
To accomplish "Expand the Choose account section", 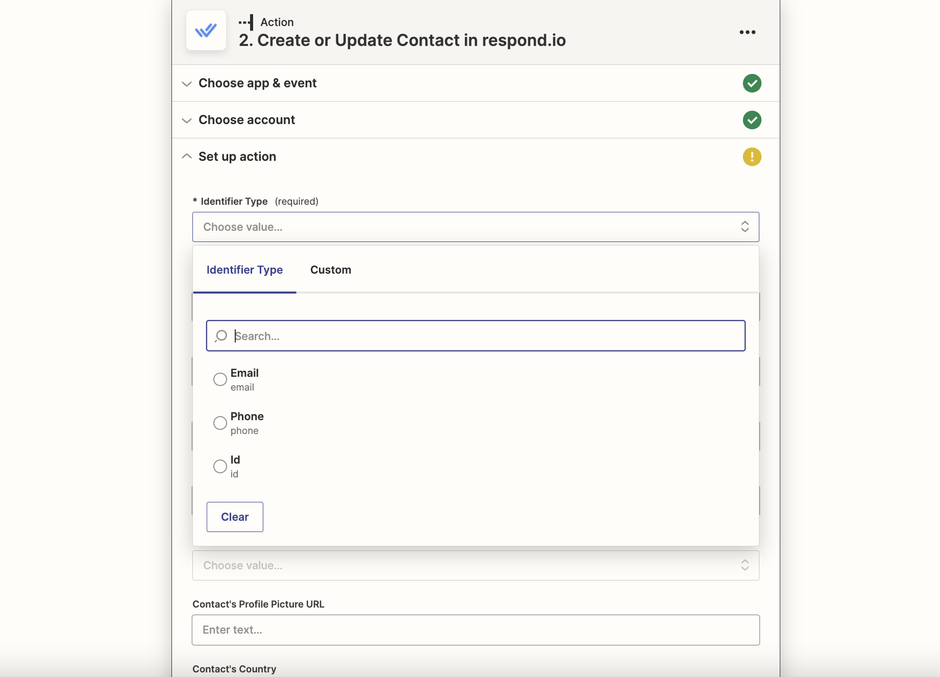I will (246, 120).
